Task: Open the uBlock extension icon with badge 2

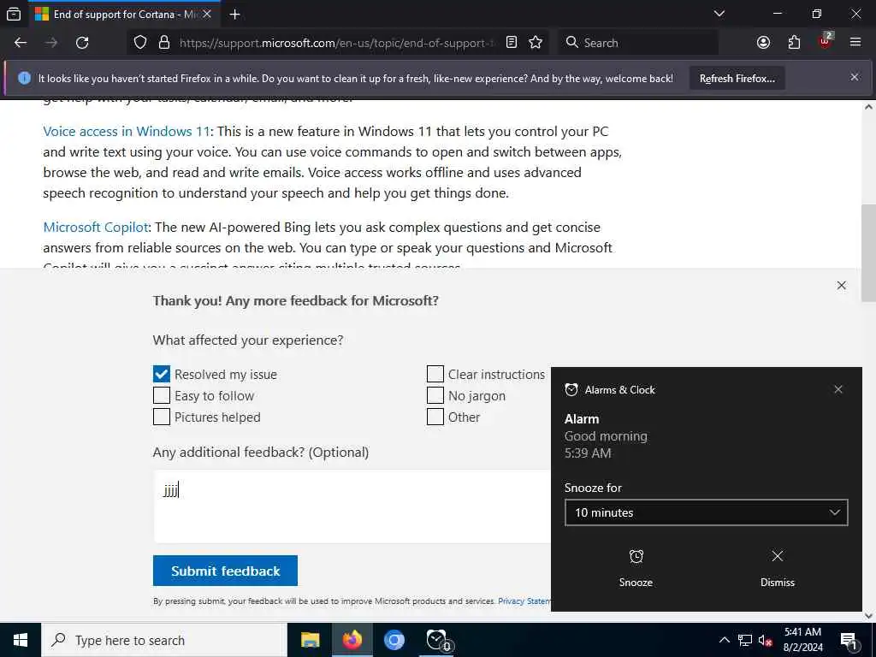Action: click(x=826, y=41)
